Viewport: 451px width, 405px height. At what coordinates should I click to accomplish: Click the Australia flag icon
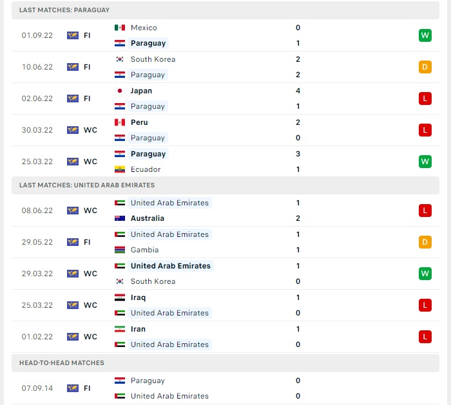(120, 218)
